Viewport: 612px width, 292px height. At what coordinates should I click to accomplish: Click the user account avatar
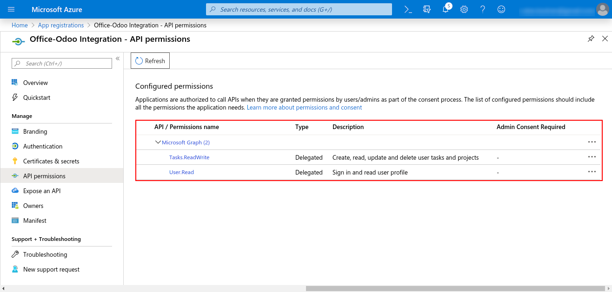tap(602, 9)
